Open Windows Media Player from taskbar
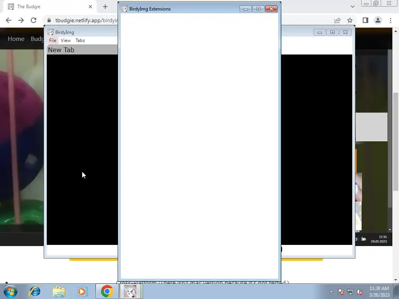Screen dimensions: 399x299 pyautogui.click(x=82, y=291)
